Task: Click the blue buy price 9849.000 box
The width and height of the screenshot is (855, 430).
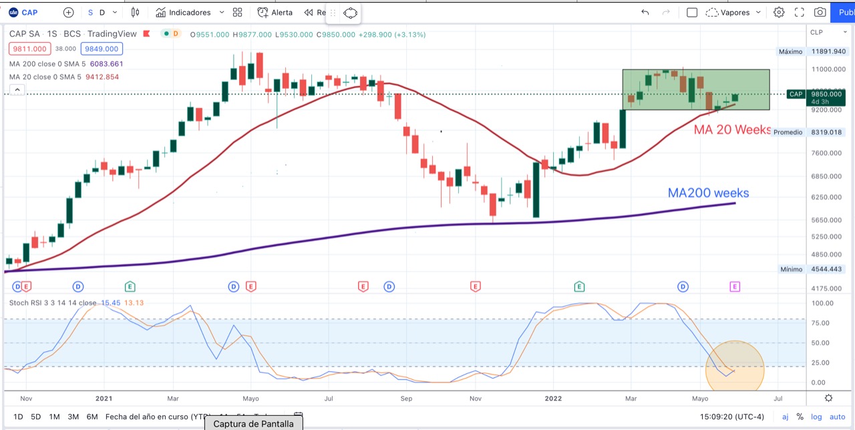Action: pyautogui.click(x=101, y=49)
